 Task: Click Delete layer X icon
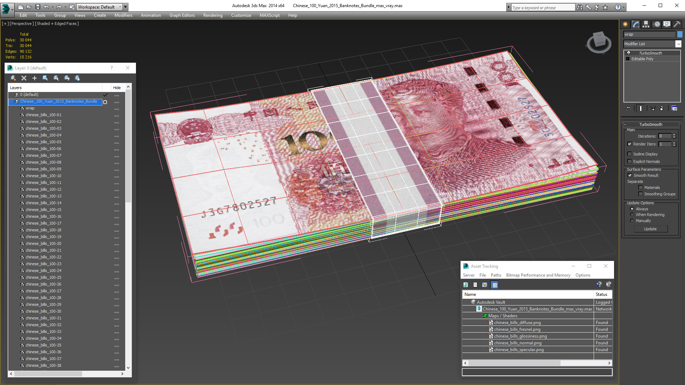(24, 78)
